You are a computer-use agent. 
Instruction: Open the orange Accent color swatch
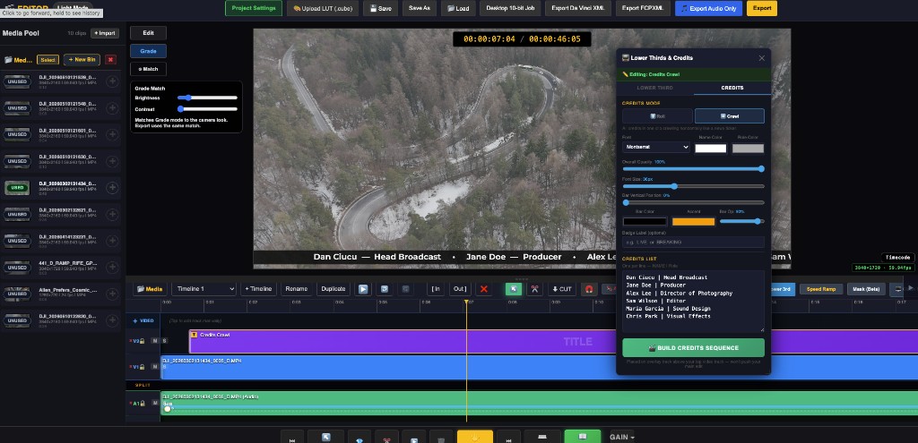click(x=693, y=222)
